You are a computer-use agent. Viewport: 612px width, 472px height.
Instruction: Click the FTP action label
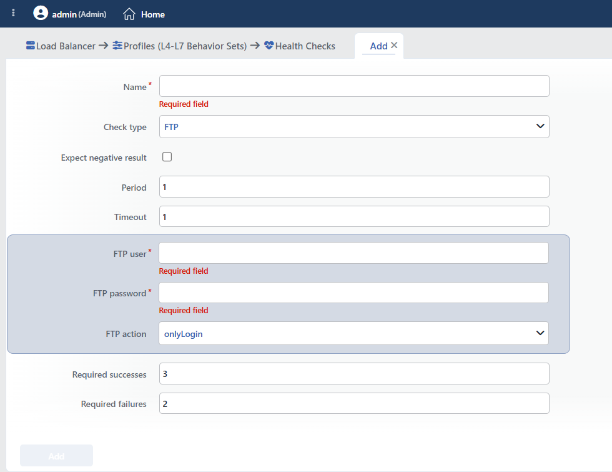click(126, 334)
